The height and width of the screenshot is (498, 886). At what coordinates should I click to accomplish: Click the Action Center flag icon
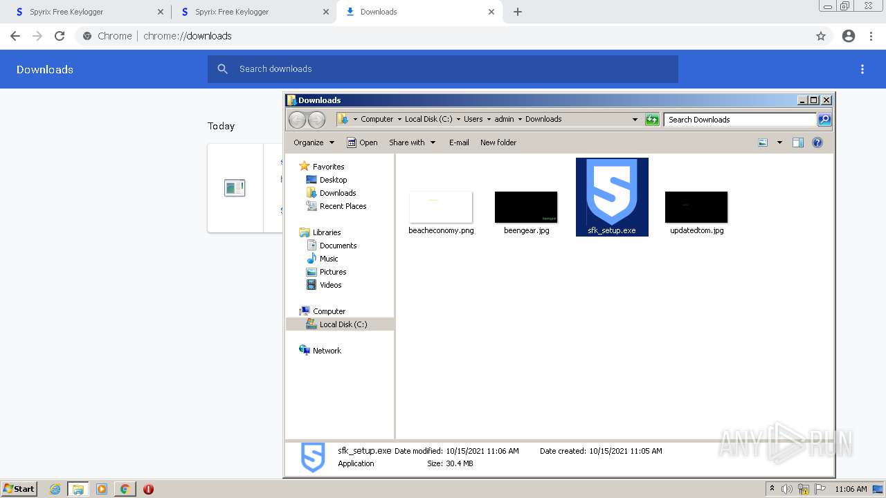coord(821,489)
